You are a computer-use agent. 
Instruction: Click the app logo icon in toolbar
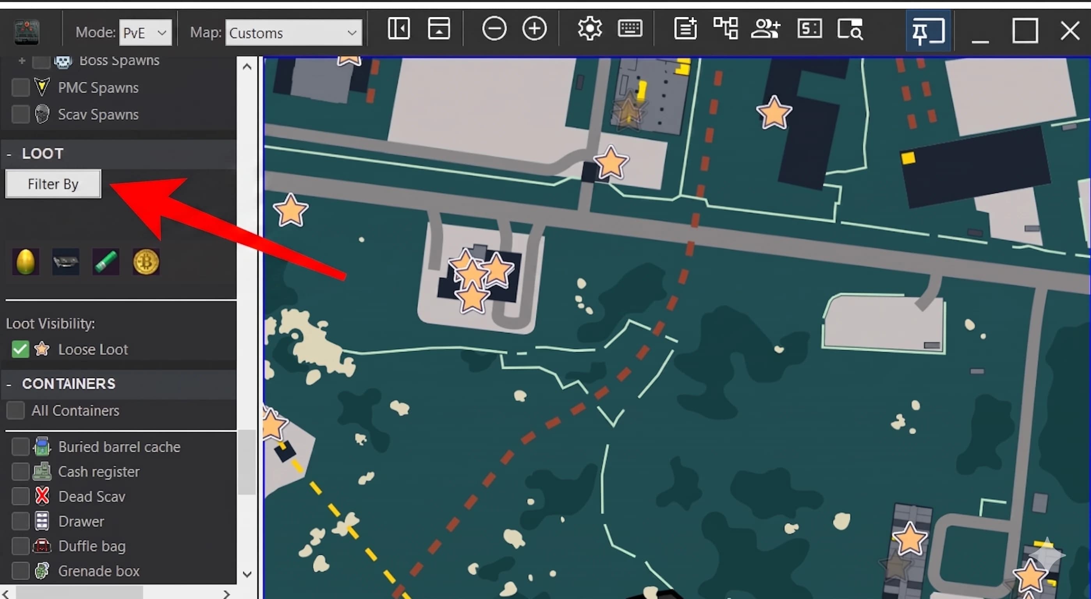click(x=27, y=32)
